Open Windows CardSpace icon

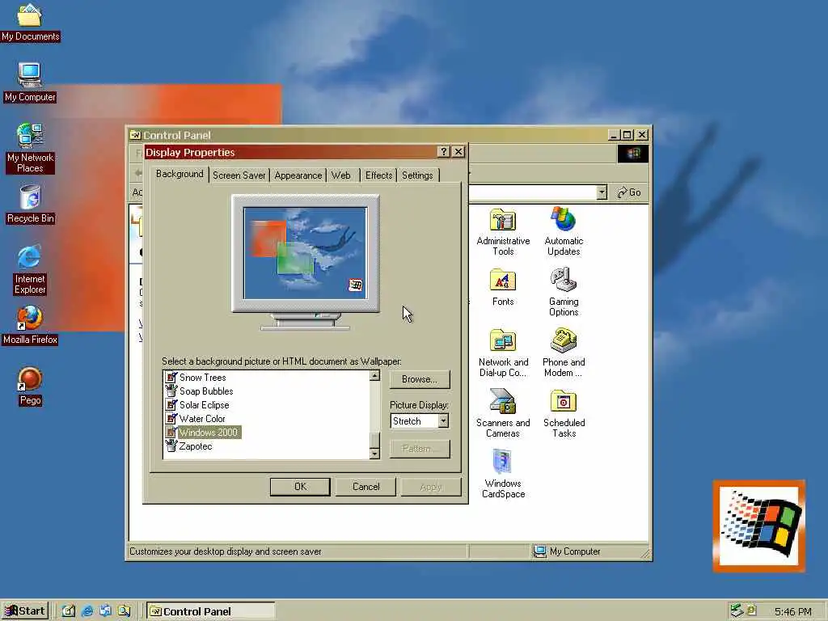[503, 474]
